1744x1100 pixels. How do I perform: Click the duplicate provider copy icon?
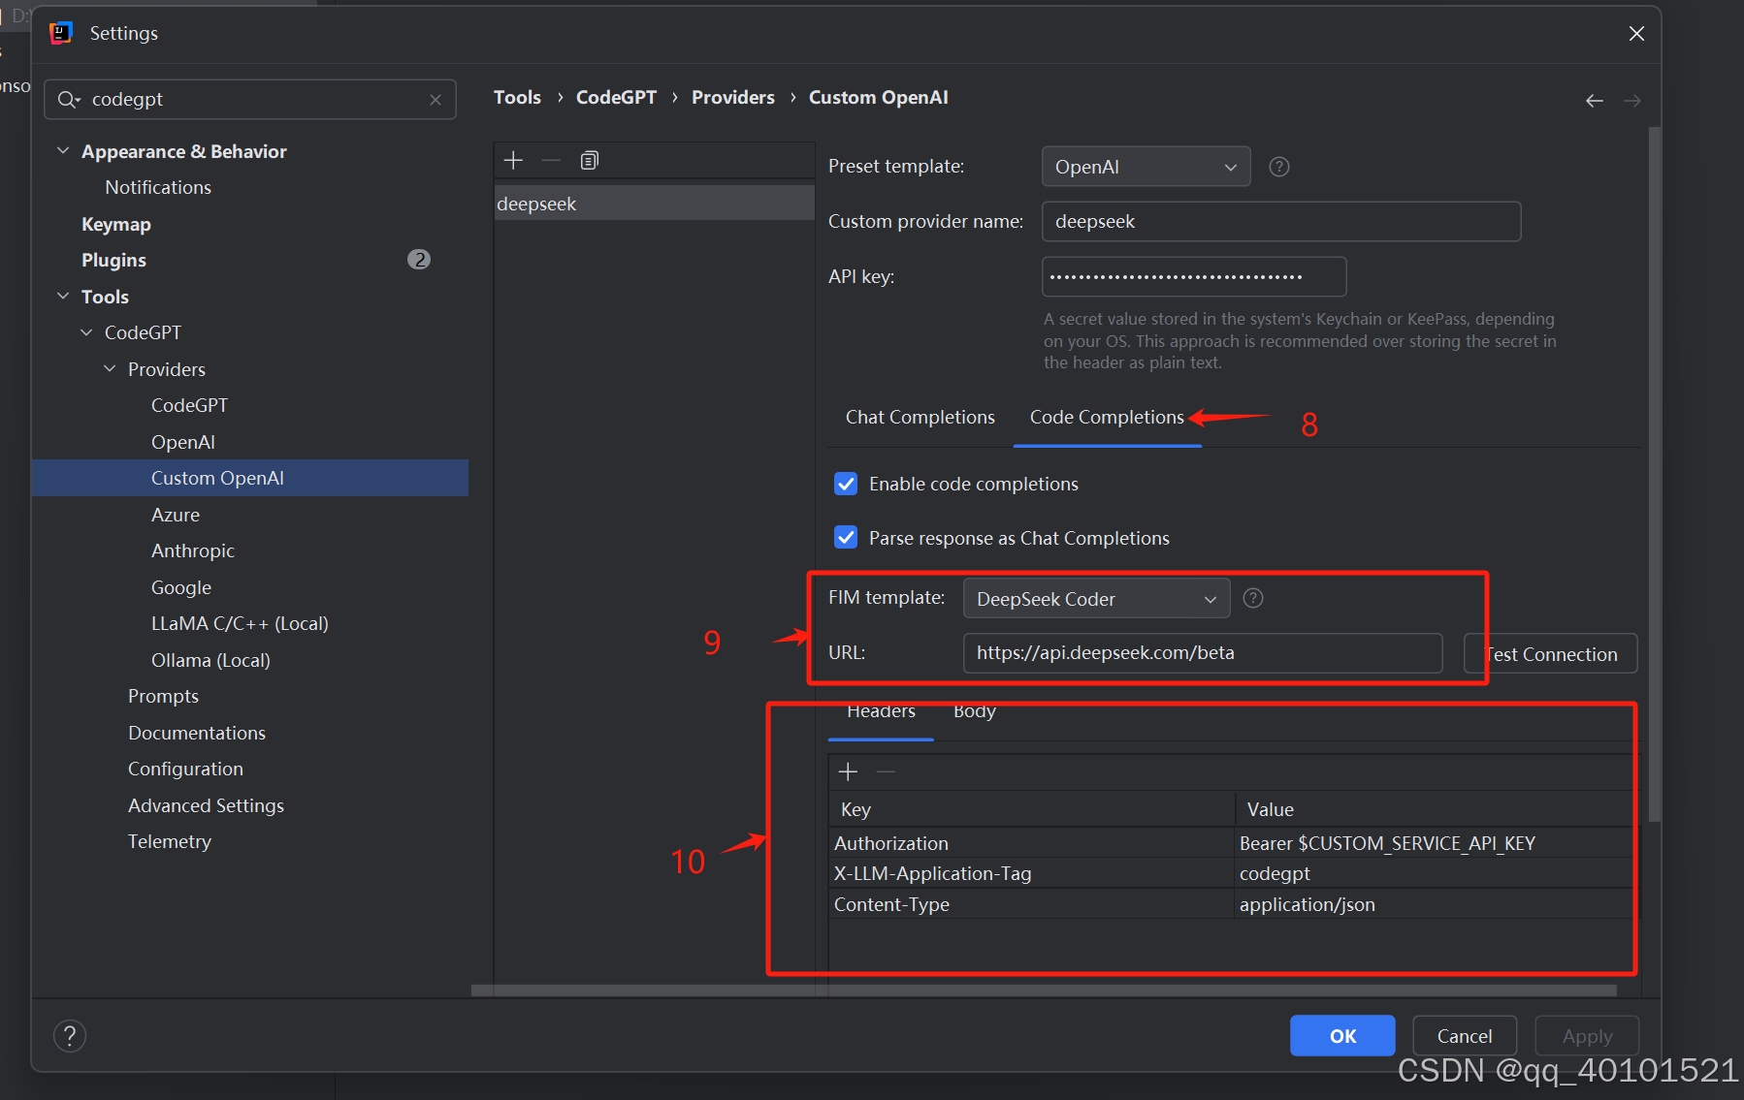point(589,160)
